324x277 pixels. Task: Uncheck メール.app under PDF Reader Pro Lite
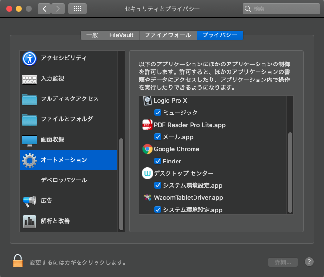point(158,137)
